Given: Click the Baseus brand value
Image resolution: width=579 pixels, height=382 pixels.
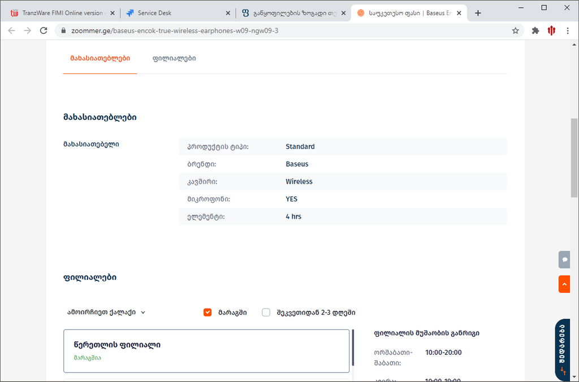Looking at the screenshot, I should [297, 164].
